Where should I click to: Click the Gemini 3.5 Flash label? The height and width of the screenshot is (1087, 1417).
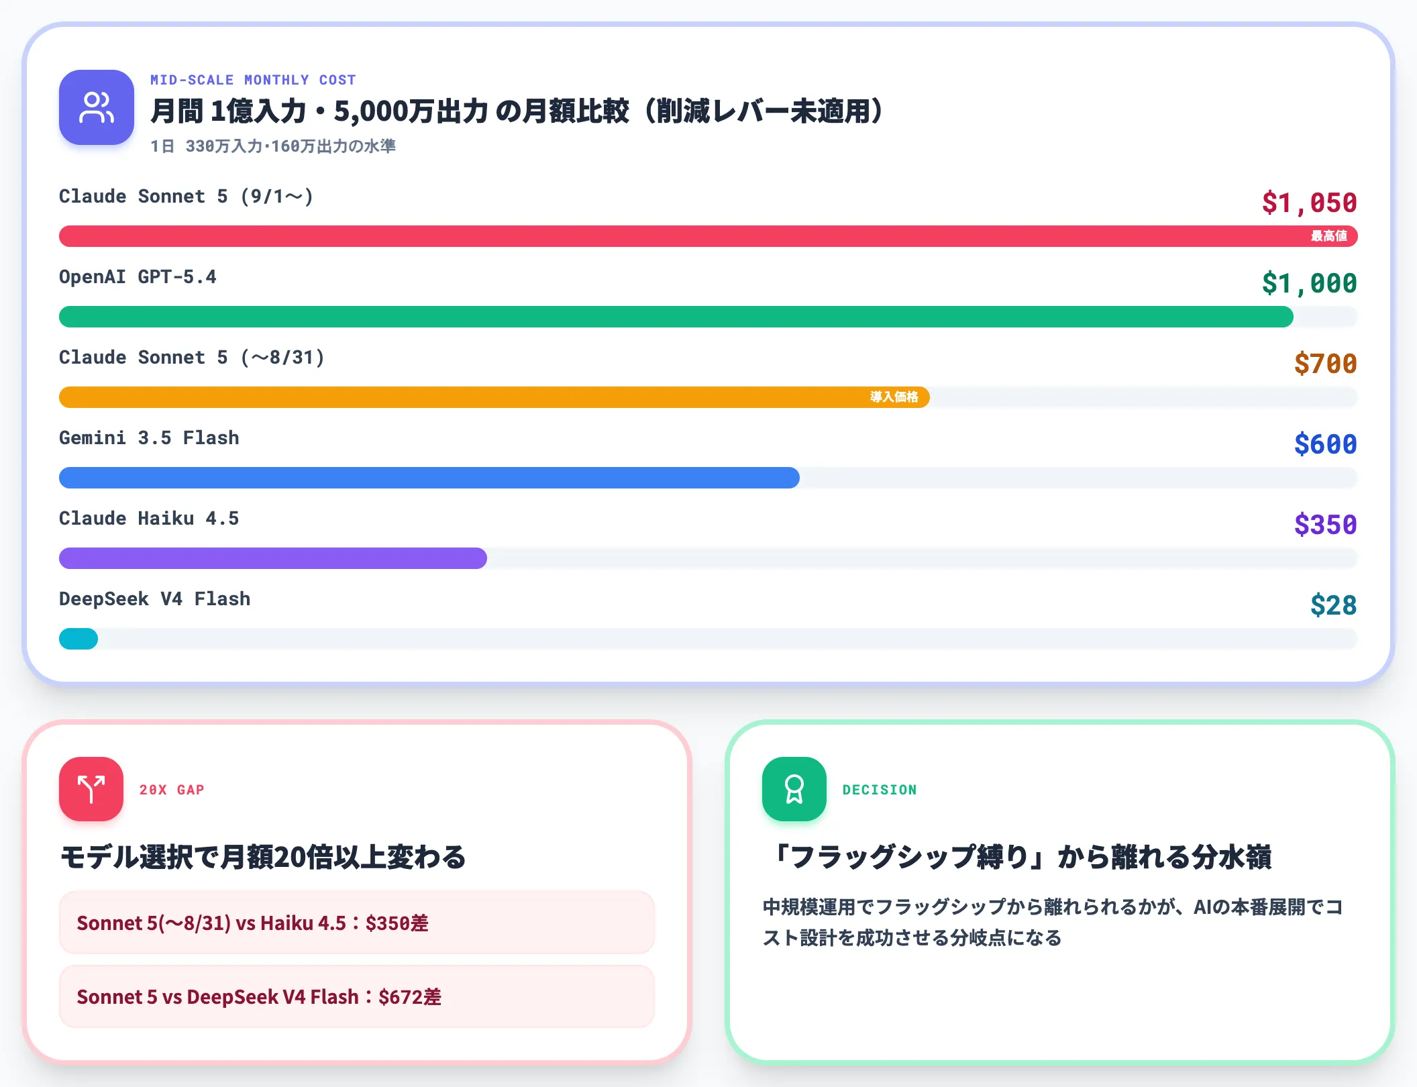click(x=149, y=438)
